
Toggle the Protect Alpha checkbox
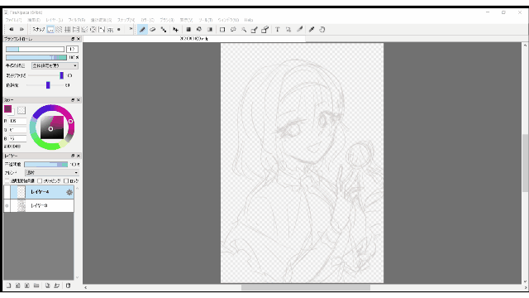(7, 181)
